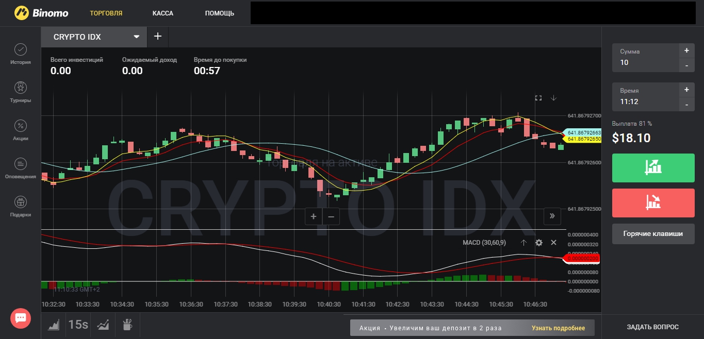
Task: Remove the MACD indicator
Action: [x=553, y=243]
